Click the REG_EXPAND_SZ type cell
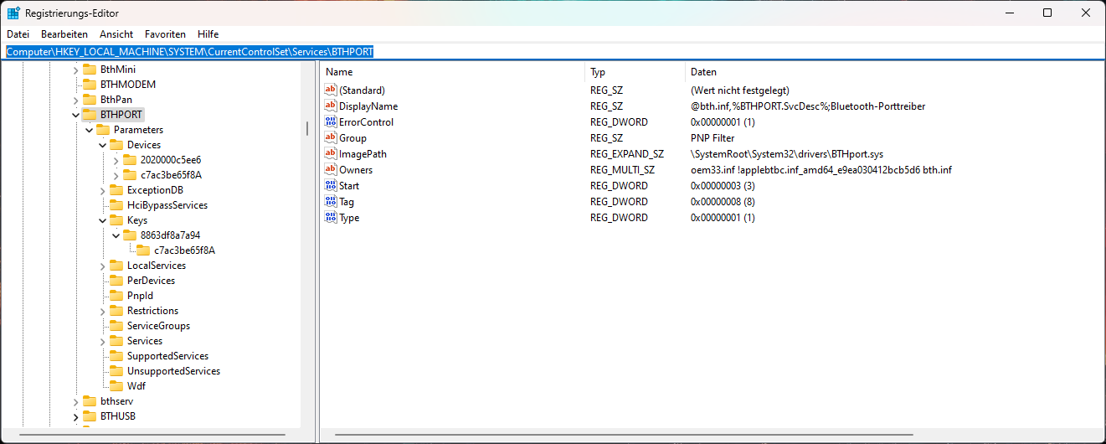Screen dimensions: 1106x444 pyautogui.click(x=626, y=154)
